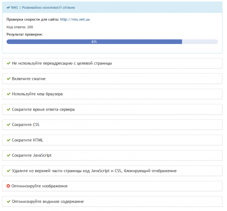Click green check beside 'Сократите CSS'
This screenshot has height=211, width=227.
coord(8,124)
